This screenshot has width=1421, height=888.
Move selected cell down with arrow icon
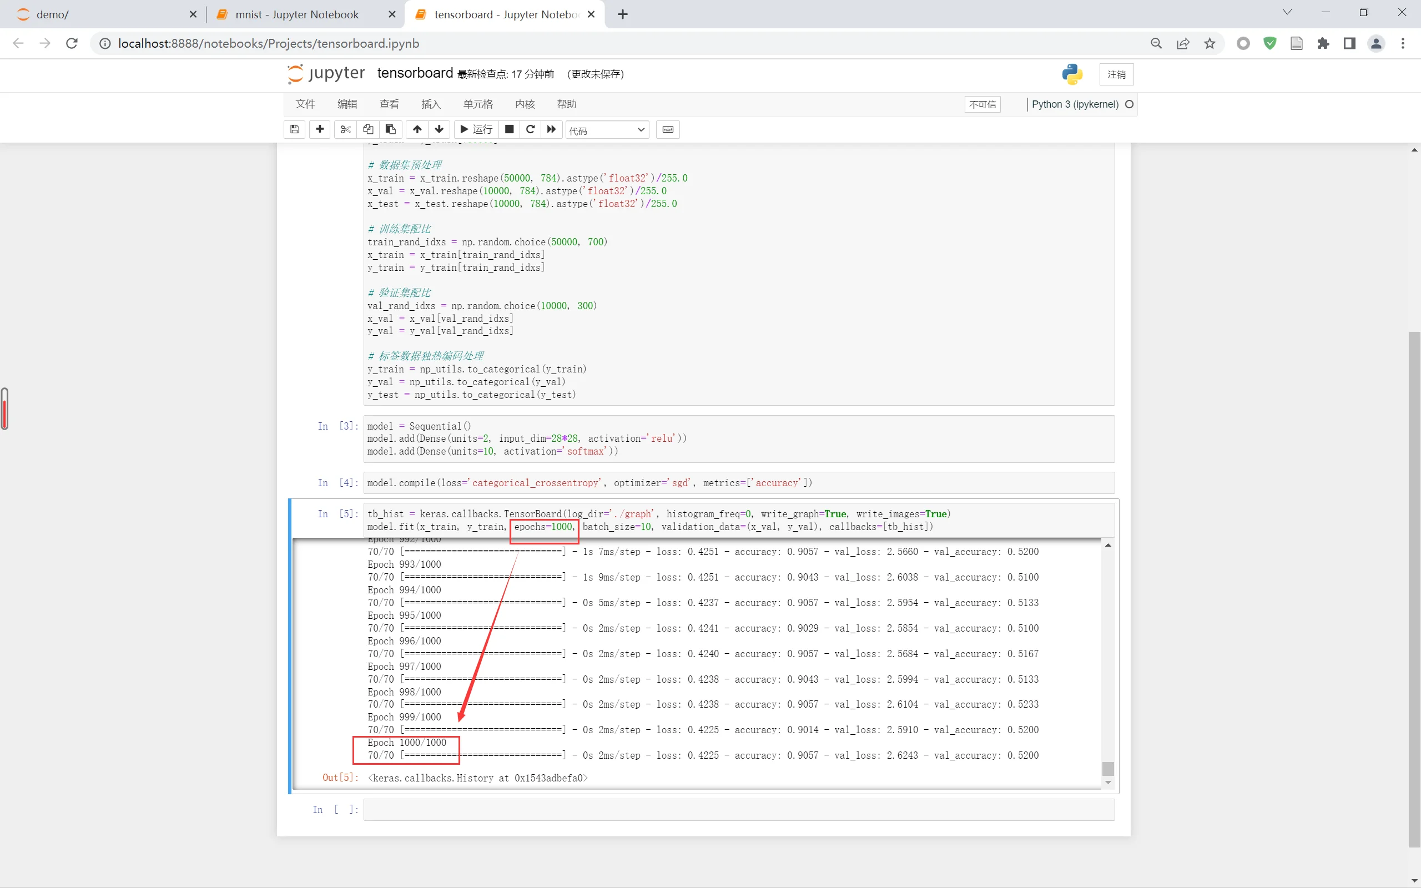[x=439, y=129]
